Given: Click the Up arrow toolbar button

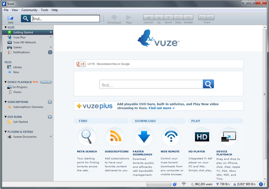Looking at the screenshot, I should tap(159, 17).
